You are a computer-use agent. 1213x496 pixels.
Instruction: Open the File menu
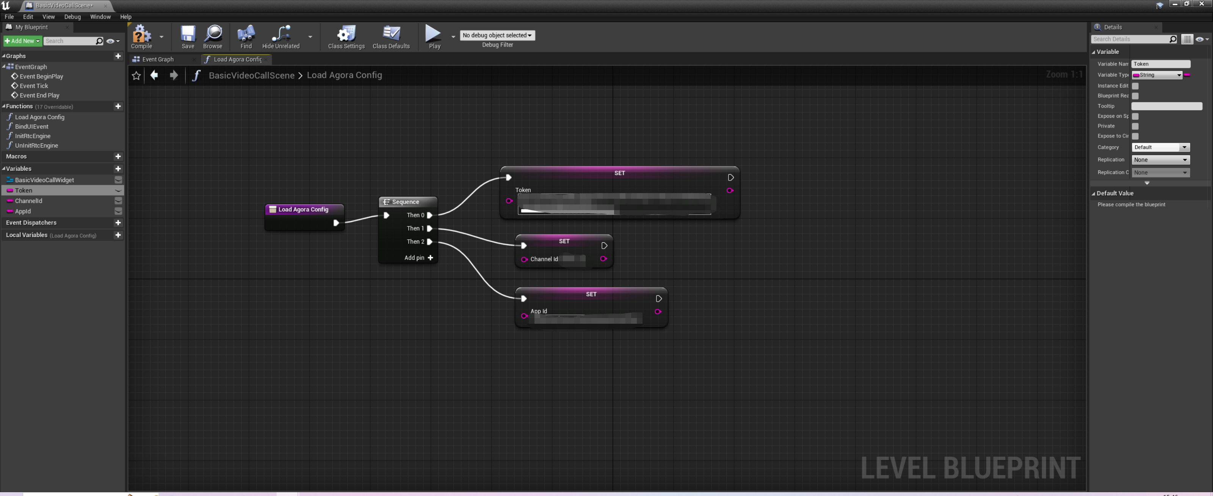[x=9, y=16]
